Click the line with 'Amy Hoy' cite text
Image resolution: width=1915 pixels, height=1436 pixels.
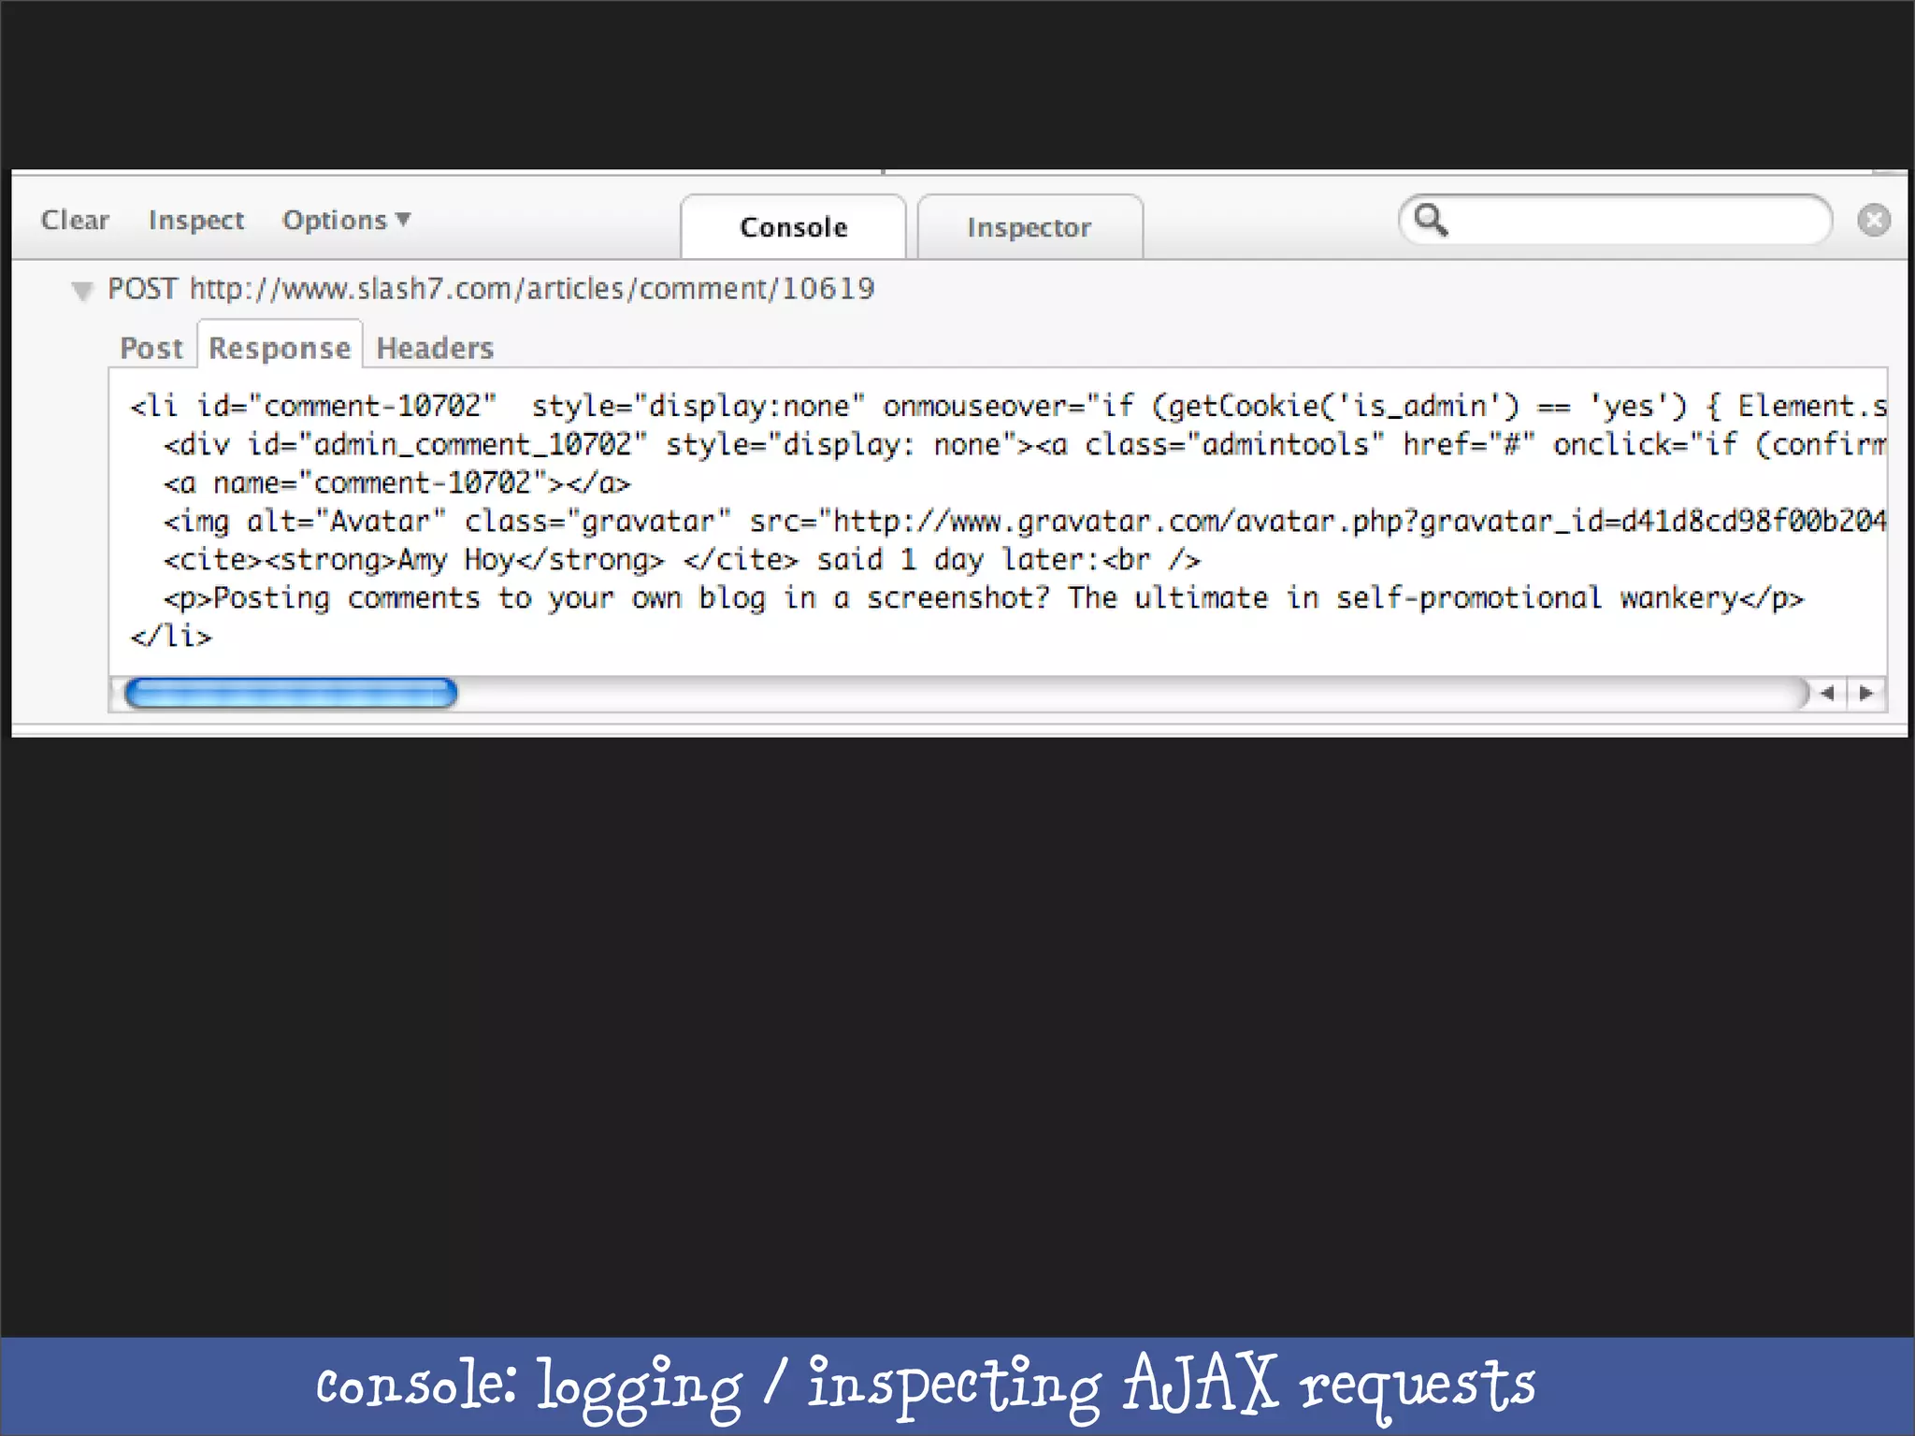pos(682,560)
